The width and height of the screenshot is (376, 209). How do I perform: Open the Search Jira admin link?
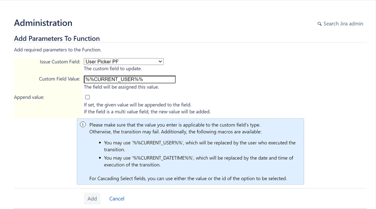[340, 24]
